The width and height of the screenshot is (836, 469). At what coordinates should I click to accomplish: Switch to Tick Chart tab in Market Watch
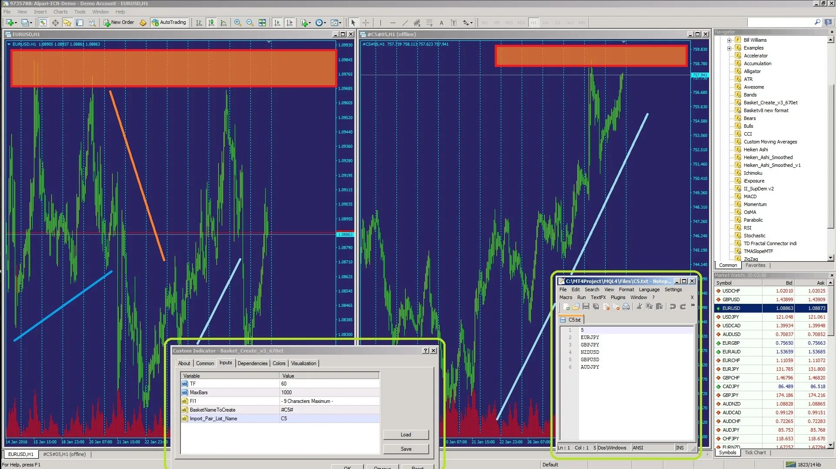(756, 452)
